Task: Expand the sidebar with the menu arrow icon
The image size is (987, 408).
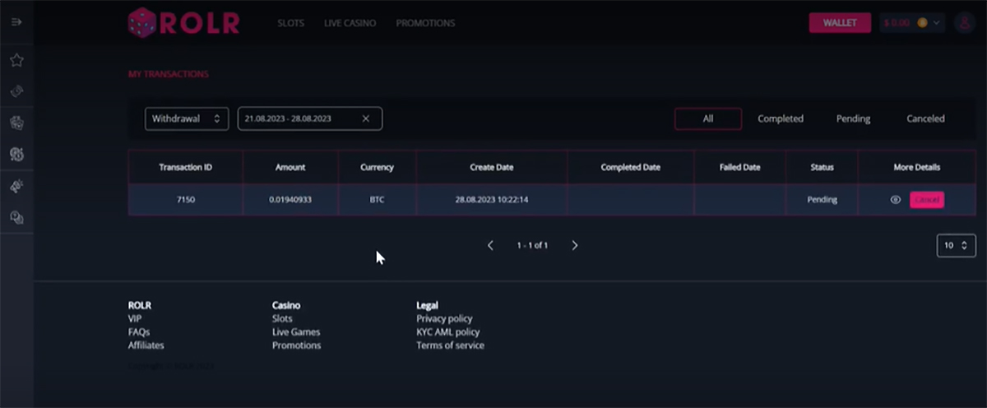Action: [x=16, y=22]
